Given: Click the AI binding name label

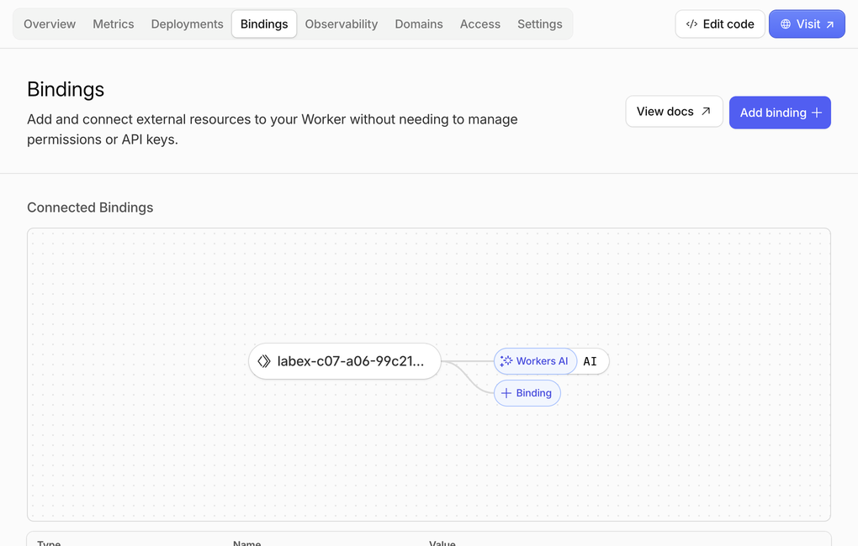Looking at the screenshot, I should 590,361.
